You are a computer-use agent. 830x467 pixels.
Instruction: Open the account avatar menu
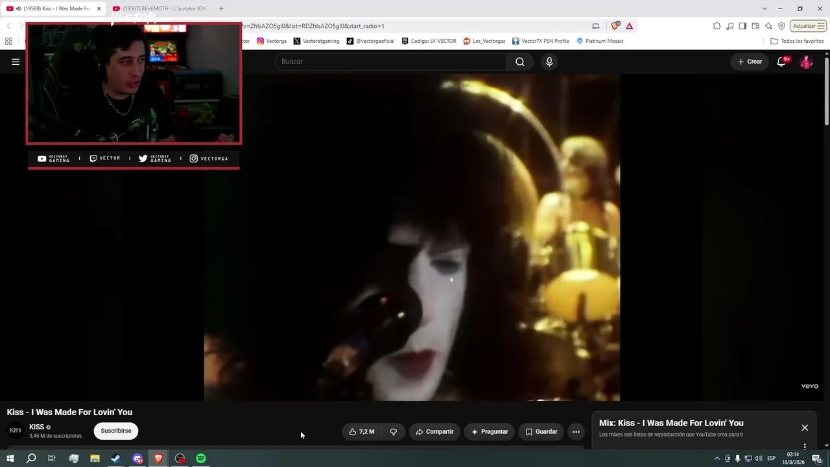point(806,62)
